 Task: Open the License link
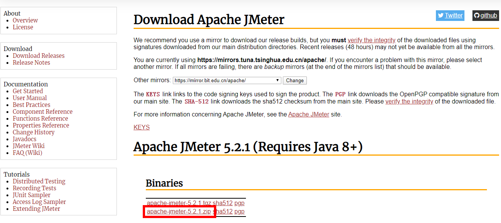23,27
